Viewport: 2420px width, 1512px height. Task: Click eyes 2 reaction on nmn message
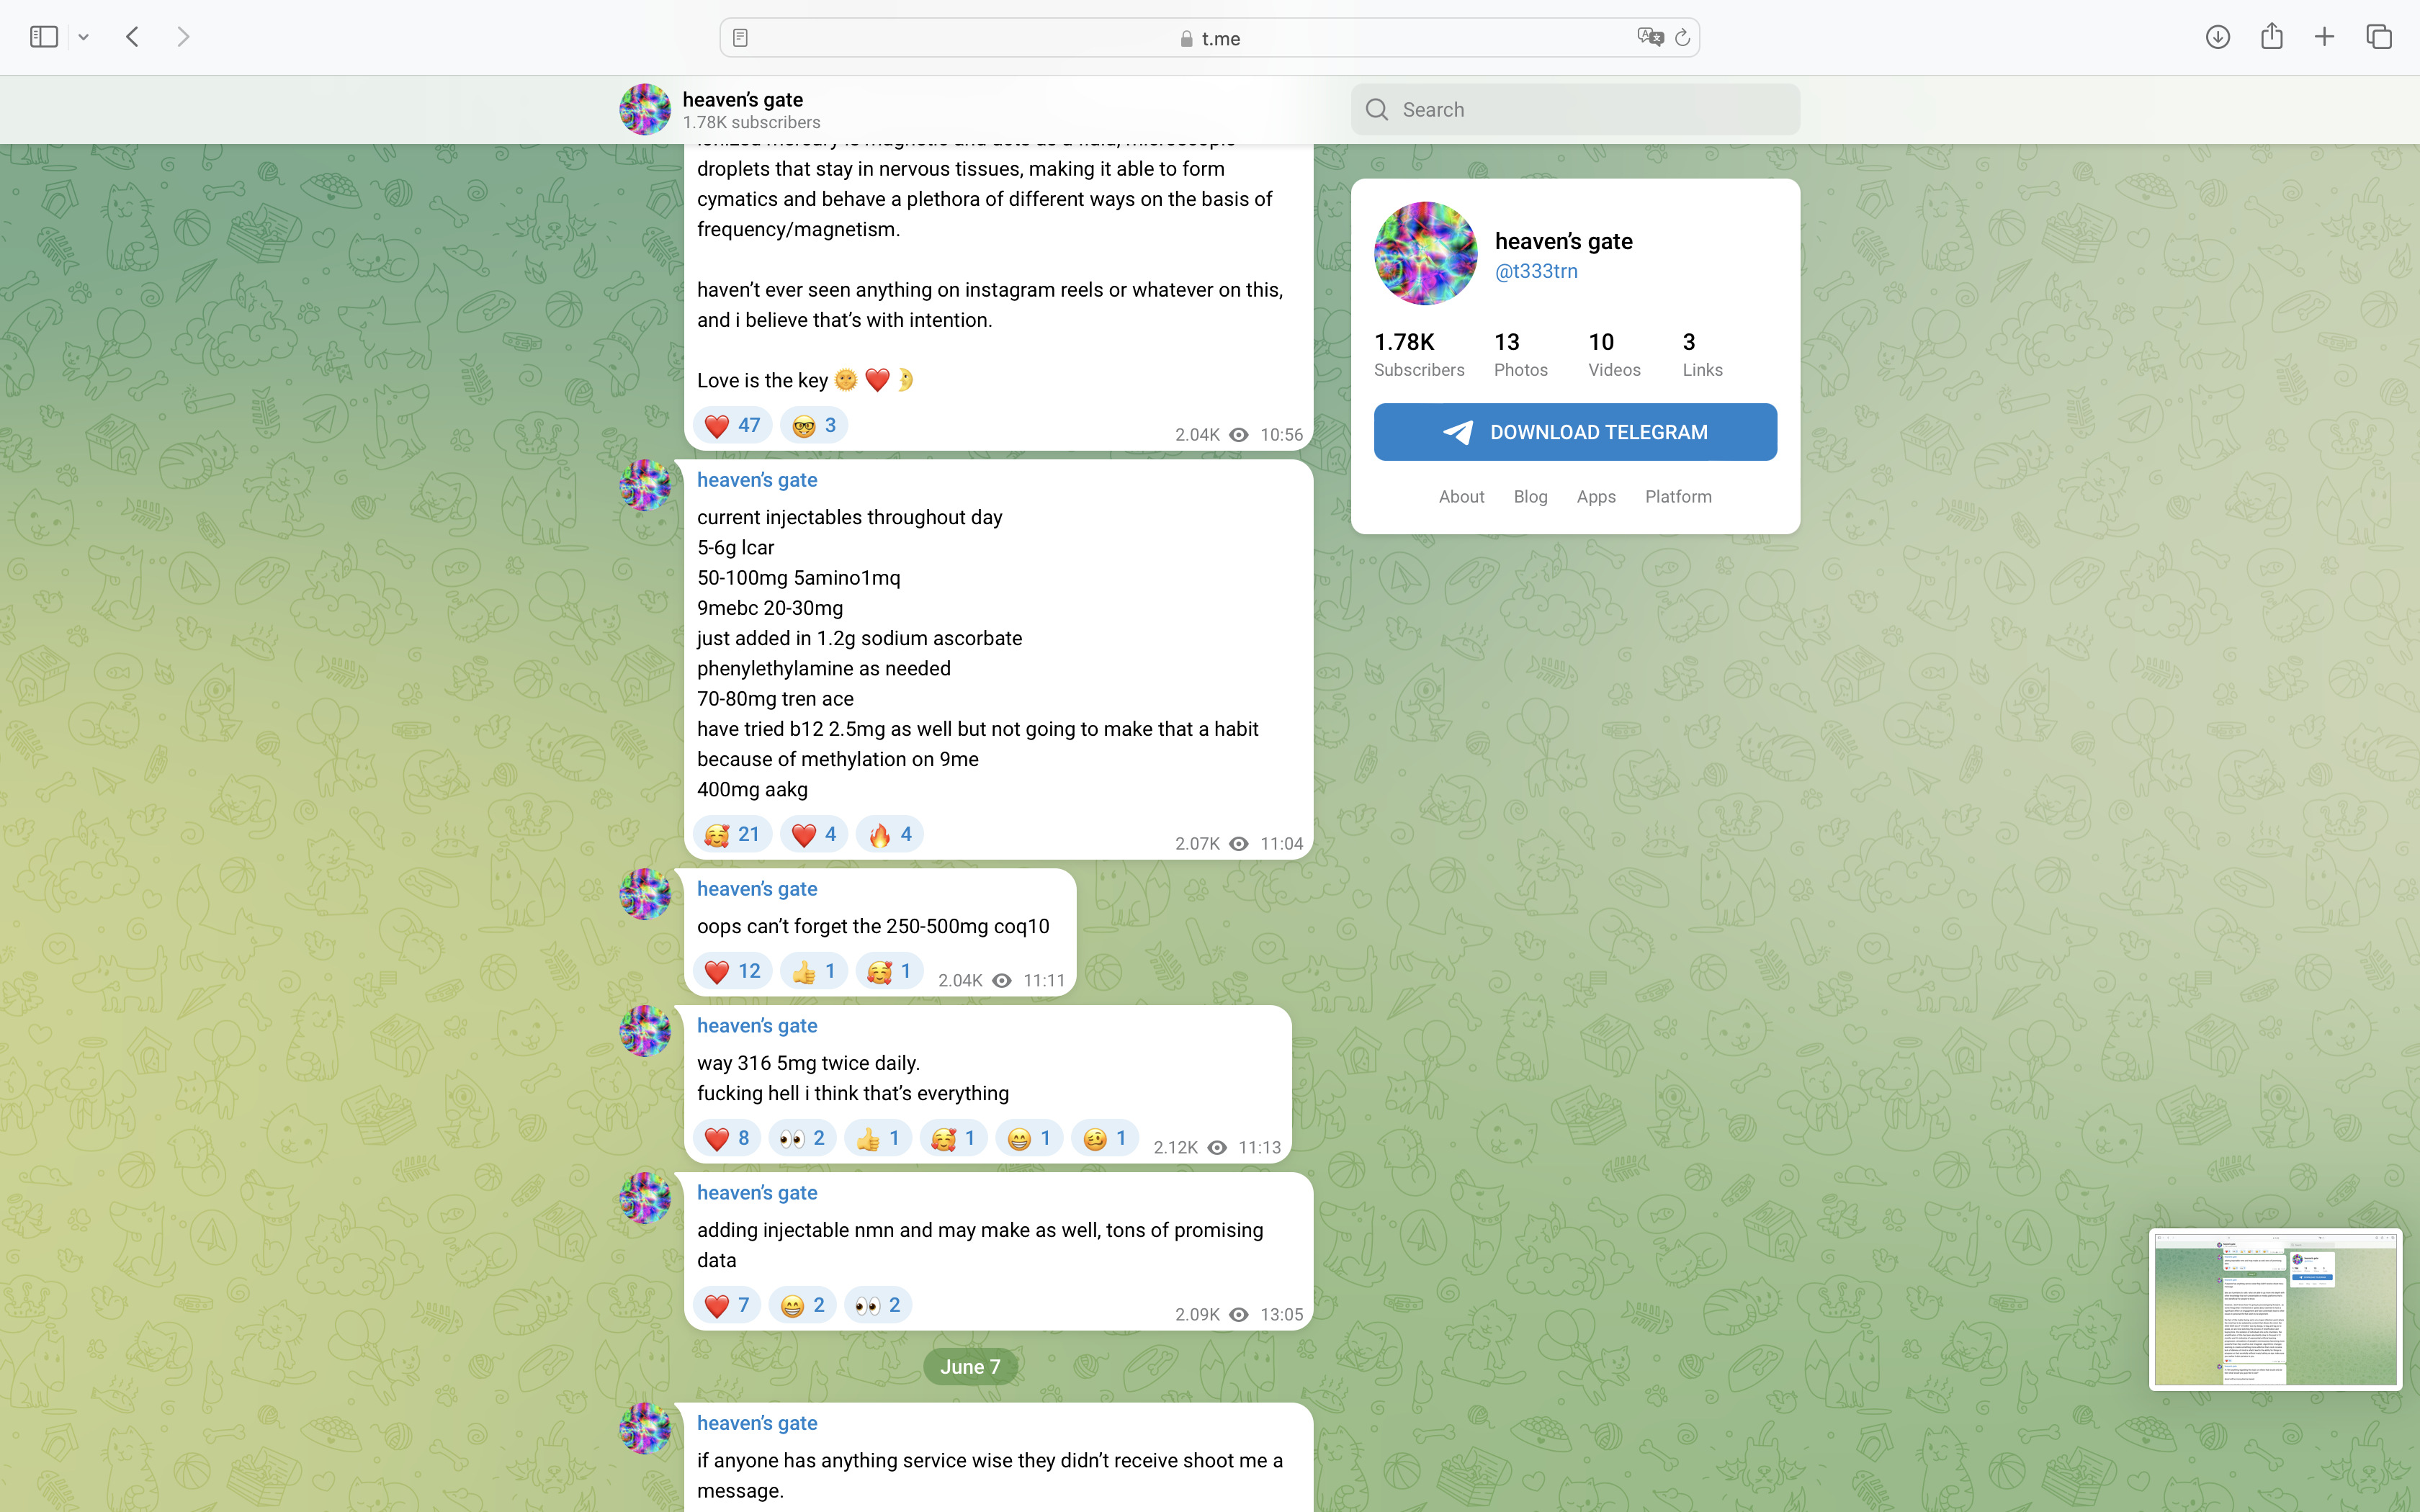tap(878, 1306)
